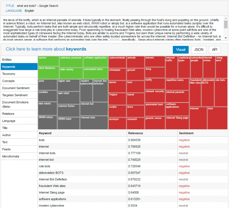Open the Entities sidebar tab
This screenshot has width=230, height=208.
(19, 60)
